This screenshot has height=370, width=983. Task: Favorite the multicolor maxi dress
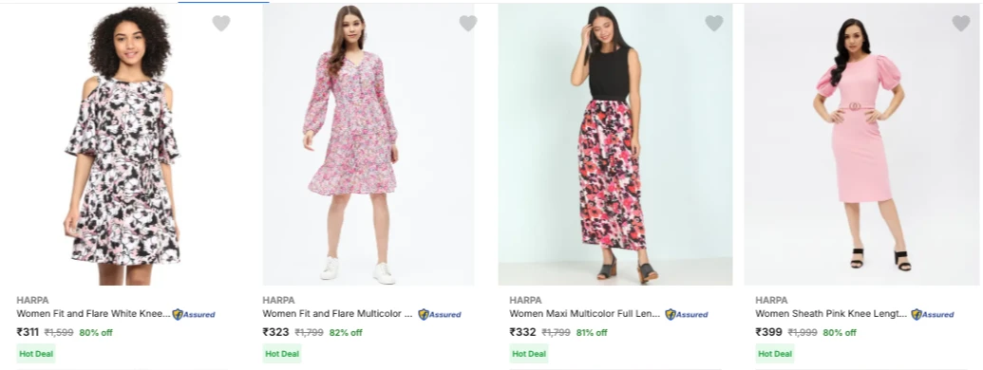coord(714,23)
